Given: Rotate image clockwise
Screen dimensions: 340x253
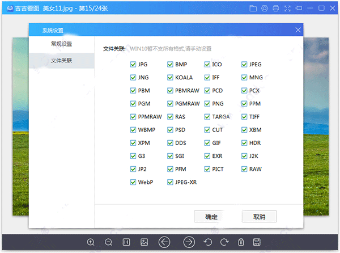Looking at the screenshot, I should point(224,242).
